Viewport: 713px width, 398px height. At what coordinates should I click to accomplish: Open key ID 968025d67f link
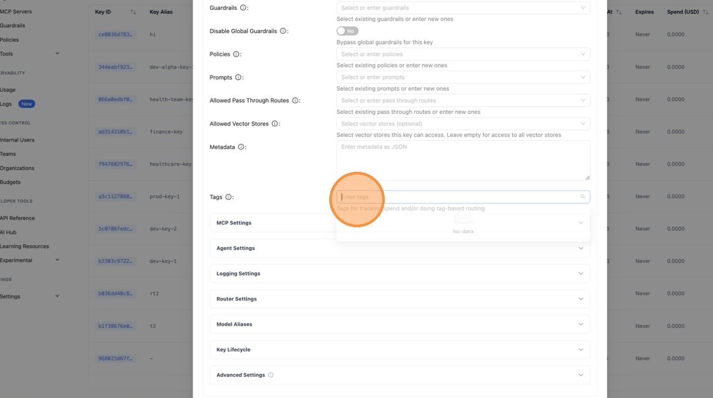coord(116,358)
